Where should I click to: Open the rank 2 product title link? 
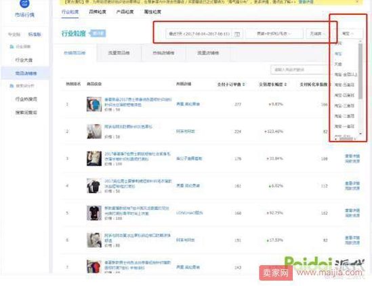128,127
